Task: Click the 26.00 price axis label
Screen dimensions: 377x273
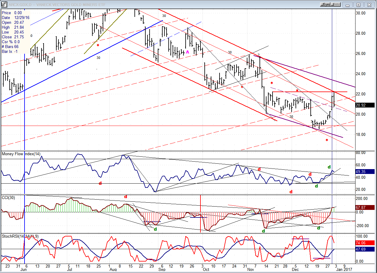Action: 360,53
